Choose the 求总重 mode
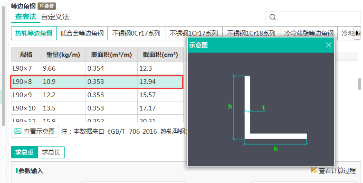Viewport: 363px width, 183px height. tap(25, 152)
